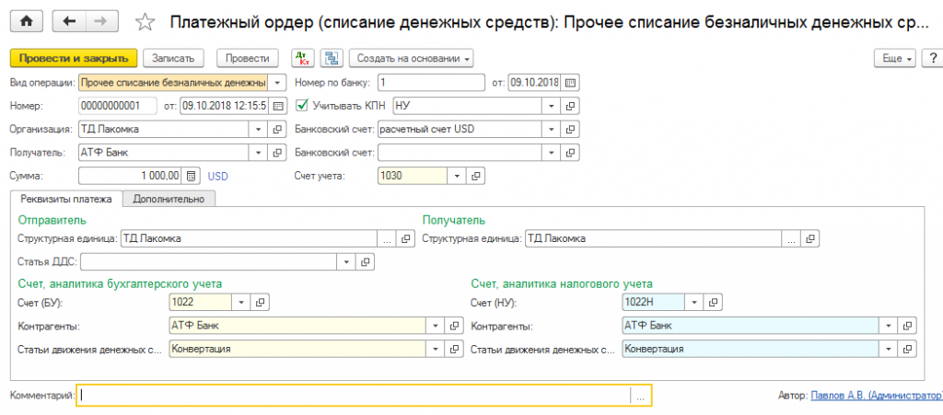Toggle Учитывать КПН checkbox

302,106
